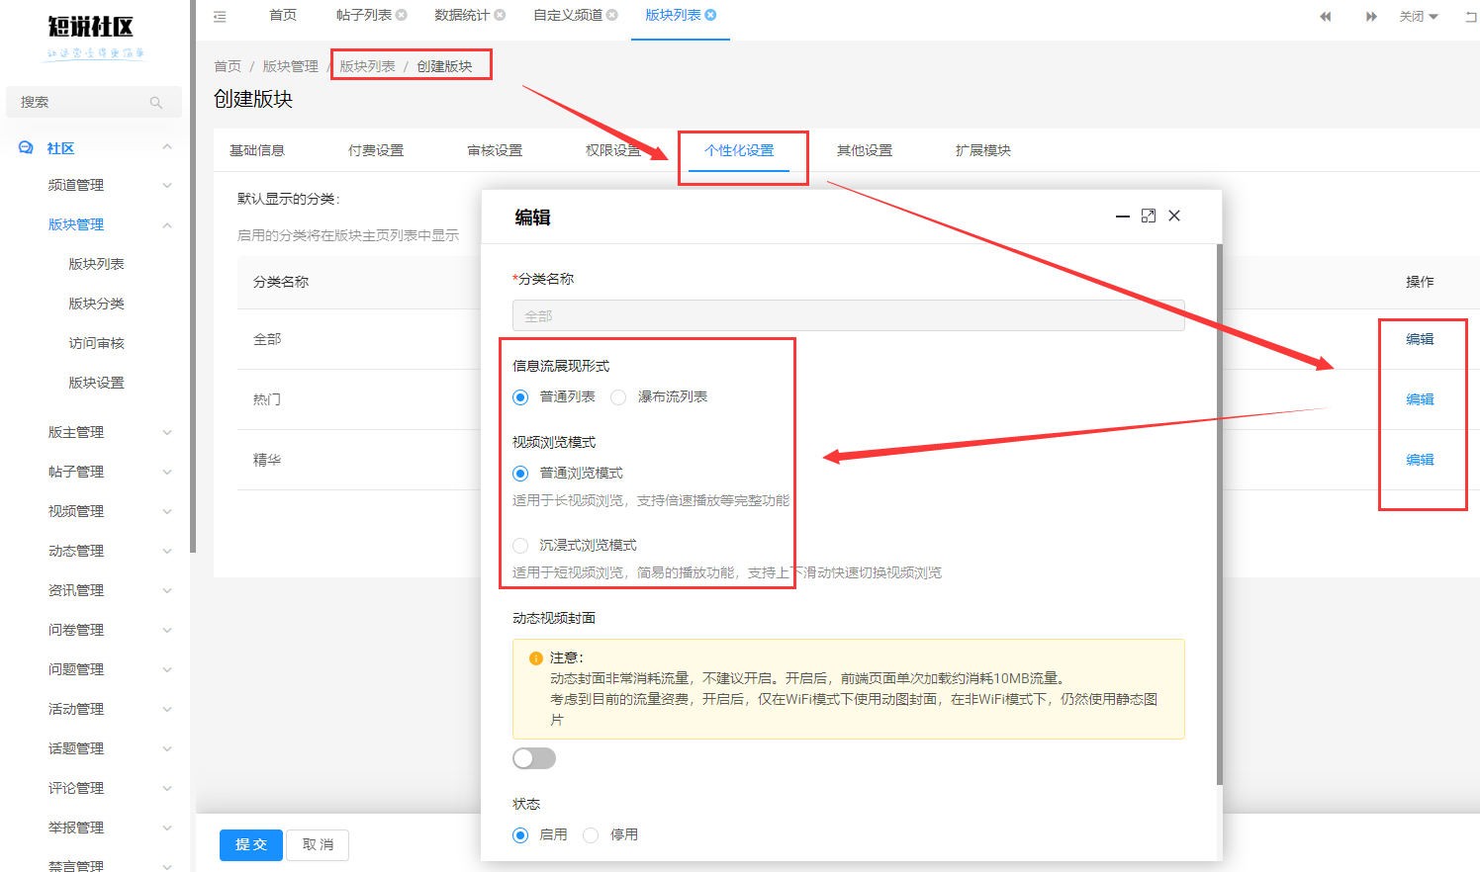Screen dimensions: 1480x872
Task: Expand 举报管理 submenu
Action: [x=167, y=828]
